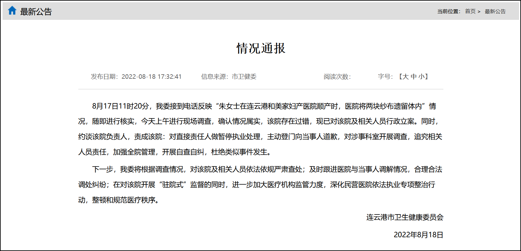Click the 2022年8月18日 closing date
Viewport: 521px width, 251px height.
418,235
